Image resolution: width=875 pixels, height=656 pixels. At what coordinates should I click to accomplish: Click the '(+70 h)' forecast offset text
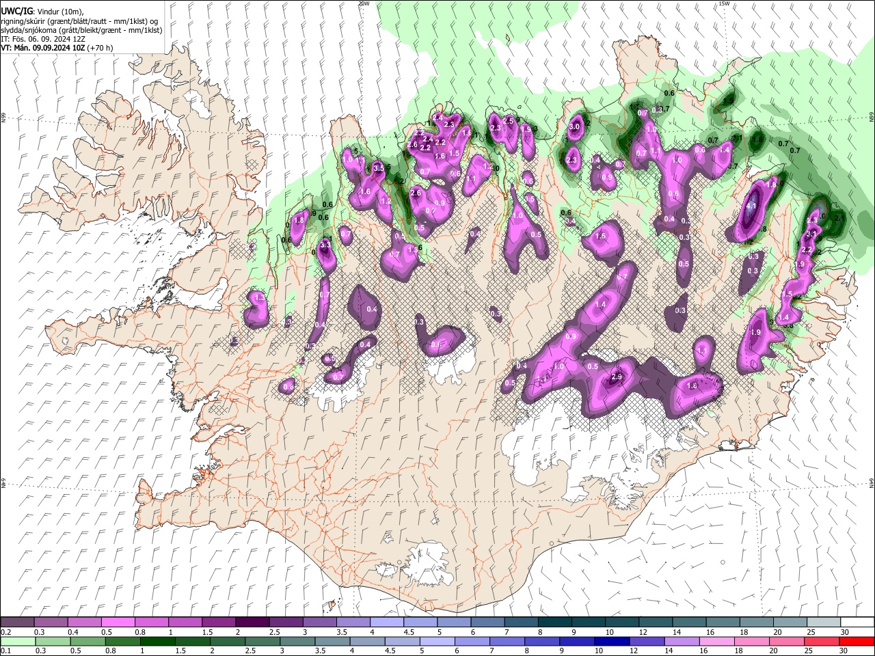(100, 48)
